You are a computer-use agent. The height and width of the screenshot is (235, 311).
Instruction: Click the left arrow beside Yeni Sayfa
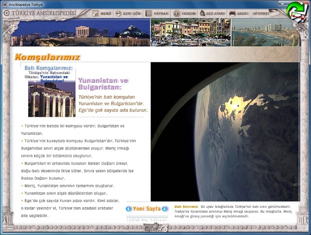click(x=128, y=209)
